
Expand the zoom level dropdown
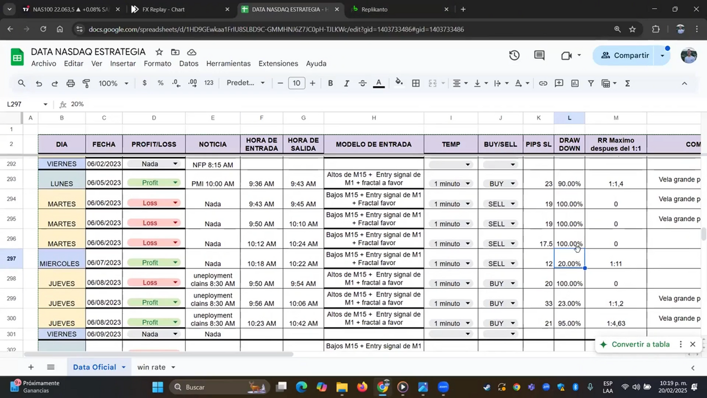coord(126,83)
